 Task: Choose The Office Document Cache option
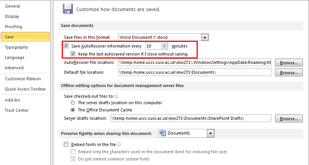(72, 110)
